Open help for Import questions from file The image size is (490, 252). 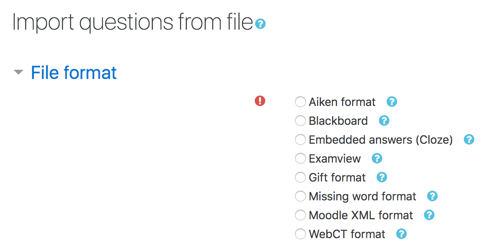pyautogui.click(x=260, y=24)
